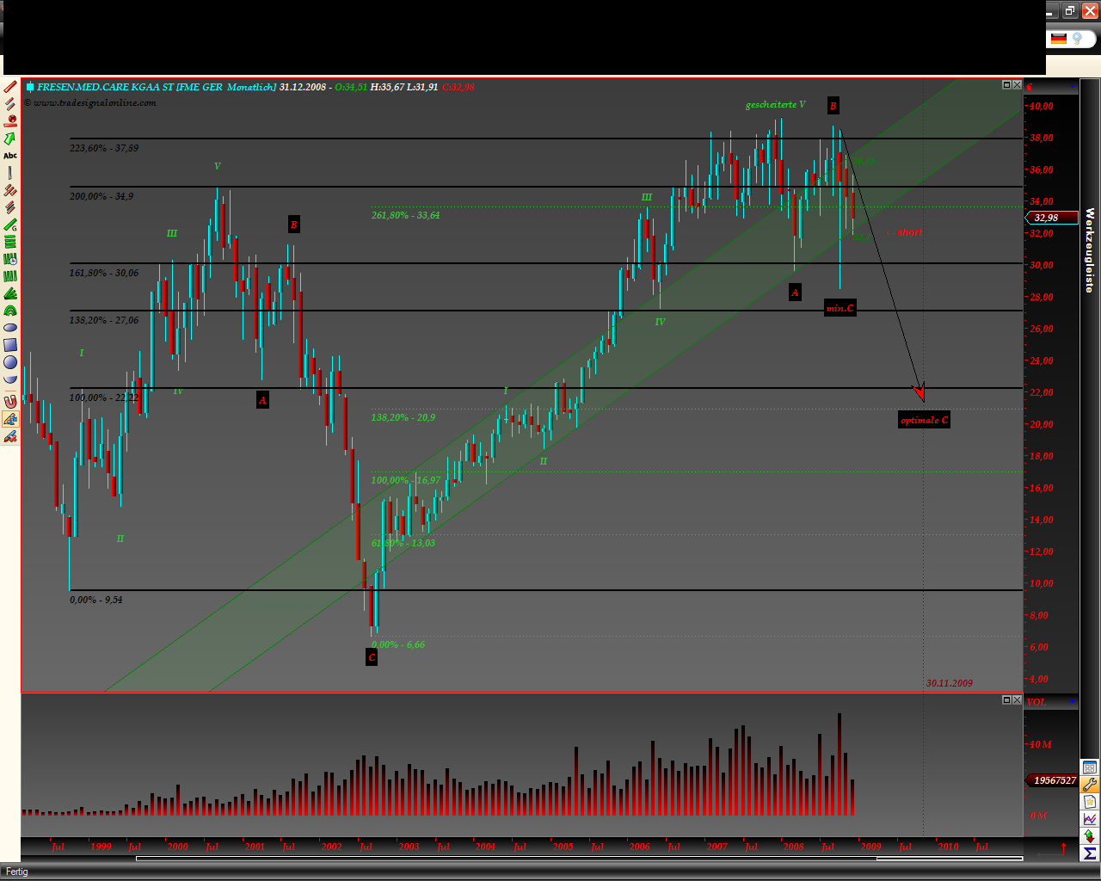Click the 'short' annotation text

(910, 232)
